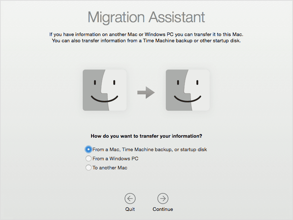Click the circled left-arrow Quit icon
The width and height of the screenshot is (293, 220).
(130, 199)
